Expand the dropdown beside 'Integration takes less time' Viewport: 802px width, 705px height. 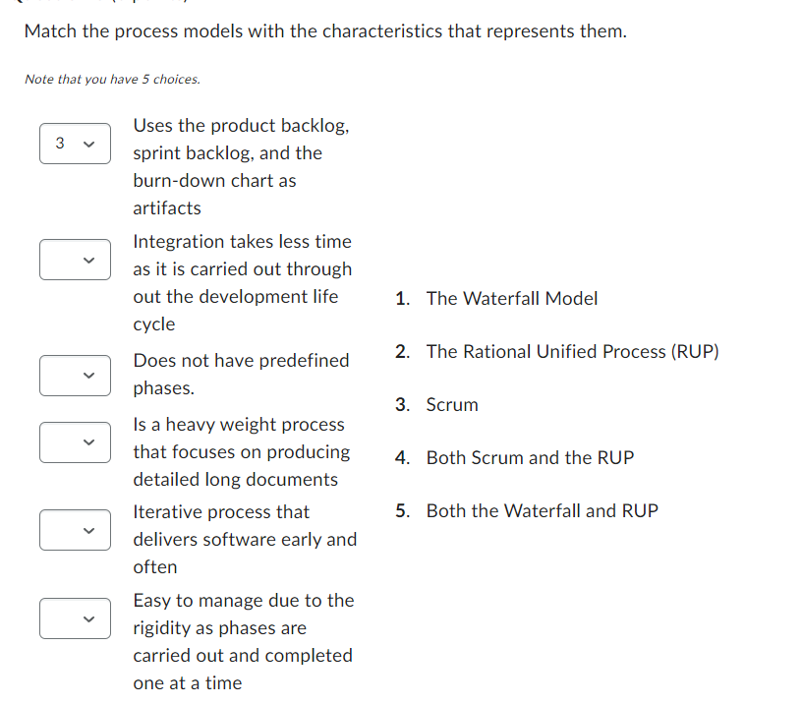pos(75,260)
